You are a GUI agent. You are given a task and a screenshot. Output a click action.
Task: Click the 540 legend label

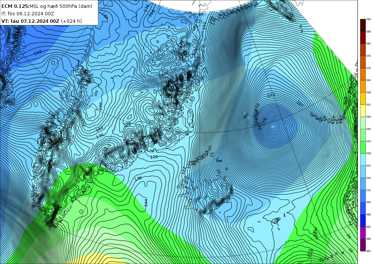click(368, 129)
